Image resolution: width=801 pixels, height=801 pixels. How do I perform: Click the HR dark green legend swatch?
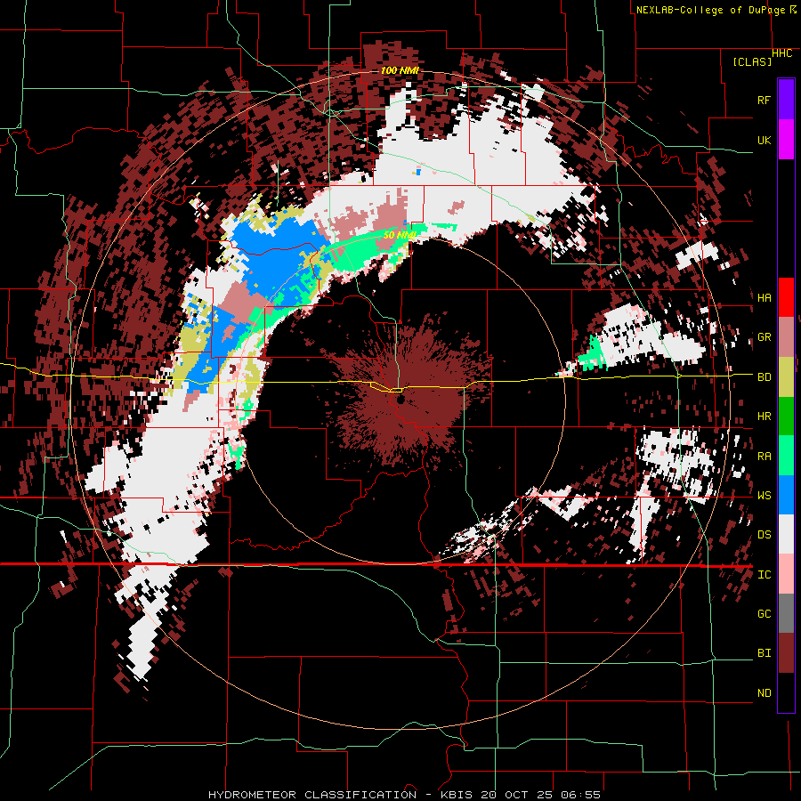click(786, 416)
